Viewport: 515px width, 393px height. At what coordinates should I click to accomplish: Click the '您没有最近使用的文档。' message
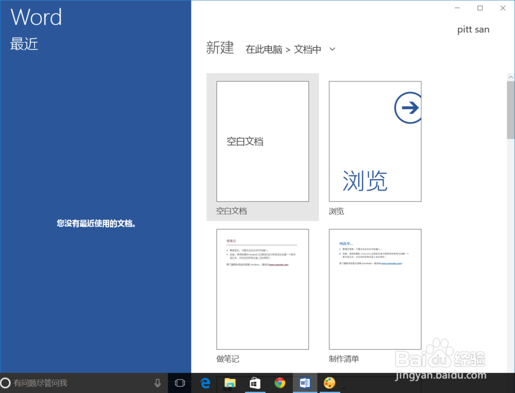(96, 224)
